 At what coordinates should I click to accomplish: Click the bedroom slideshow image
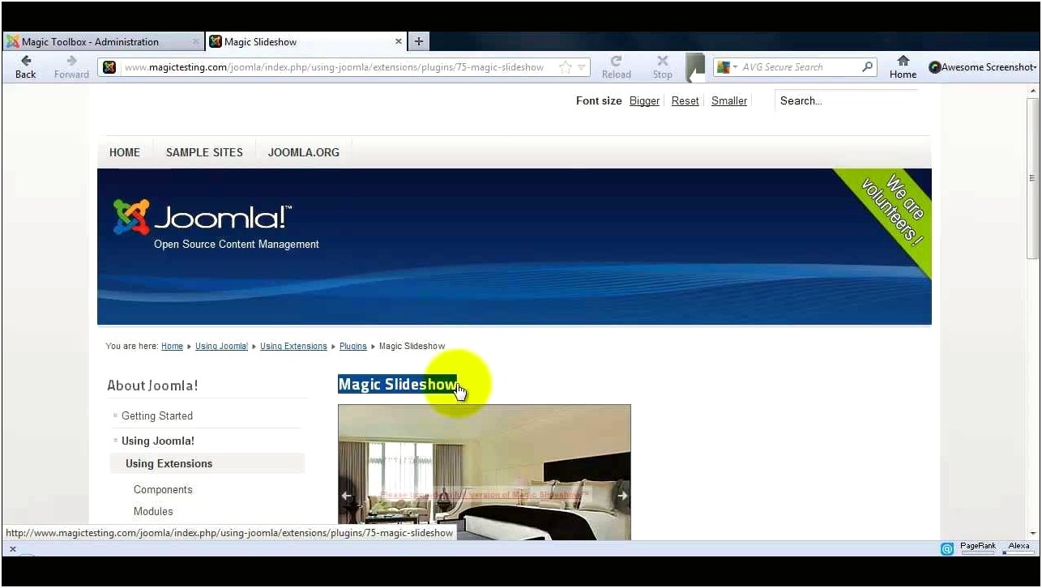pos(485,472)
